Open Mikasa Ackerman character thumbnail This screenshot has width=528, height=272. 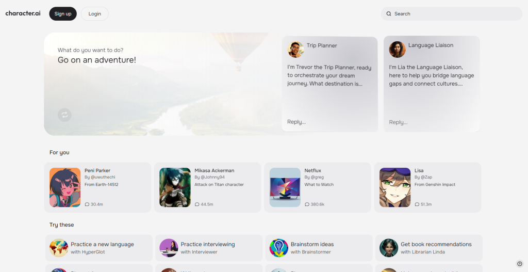175,187
